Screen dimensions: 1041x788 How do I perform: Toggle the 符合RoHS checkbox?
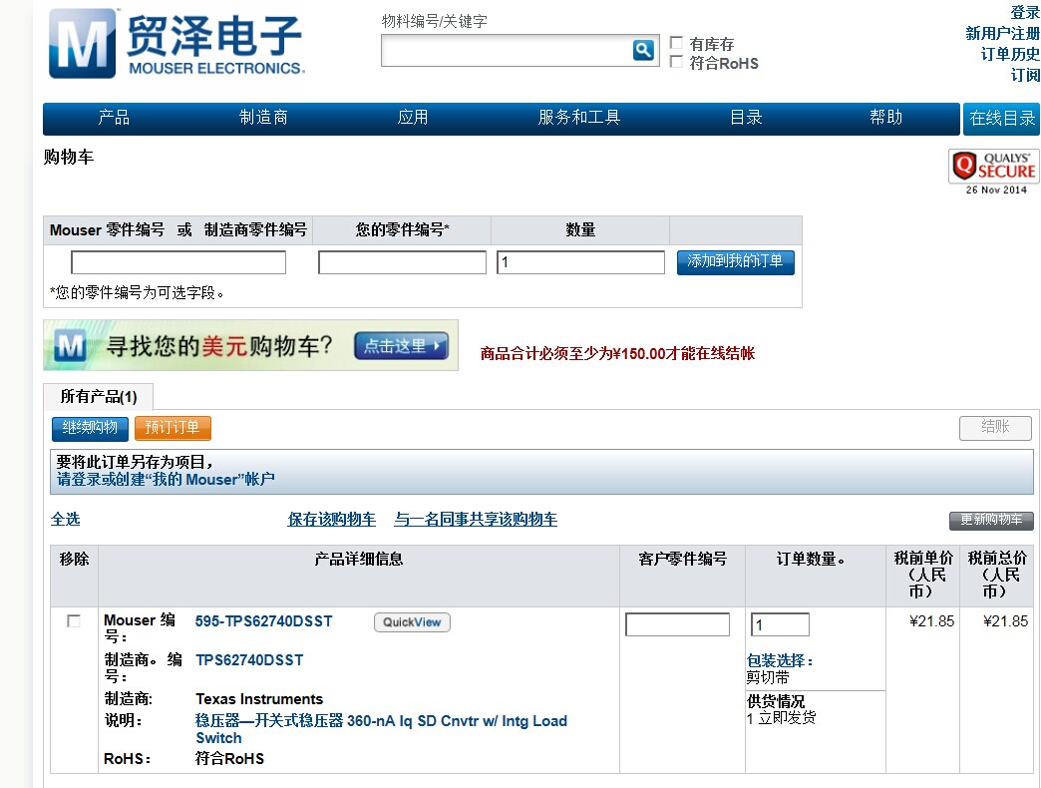click(x=676, y=62)
